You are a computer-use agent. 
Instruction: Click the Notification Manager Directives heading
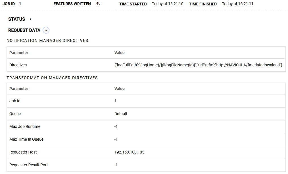[47, 40]
